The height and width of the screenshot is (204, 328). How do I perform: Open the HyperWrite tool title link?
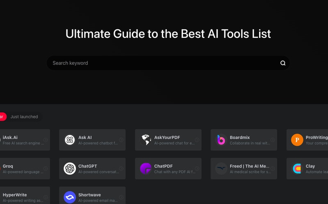pos(15,195)
